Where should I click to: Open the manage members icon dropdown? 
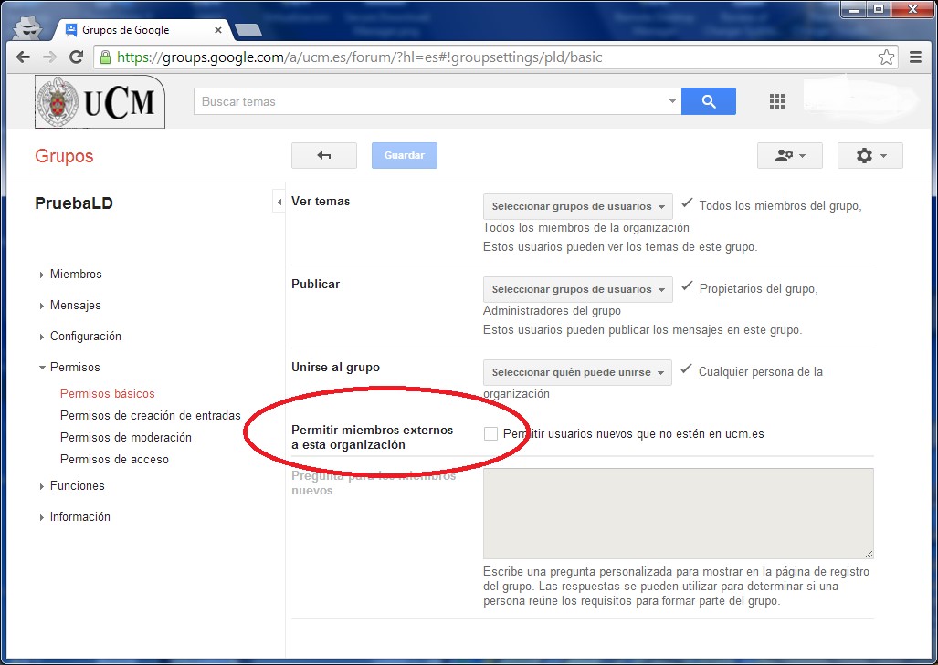[790, 155]
